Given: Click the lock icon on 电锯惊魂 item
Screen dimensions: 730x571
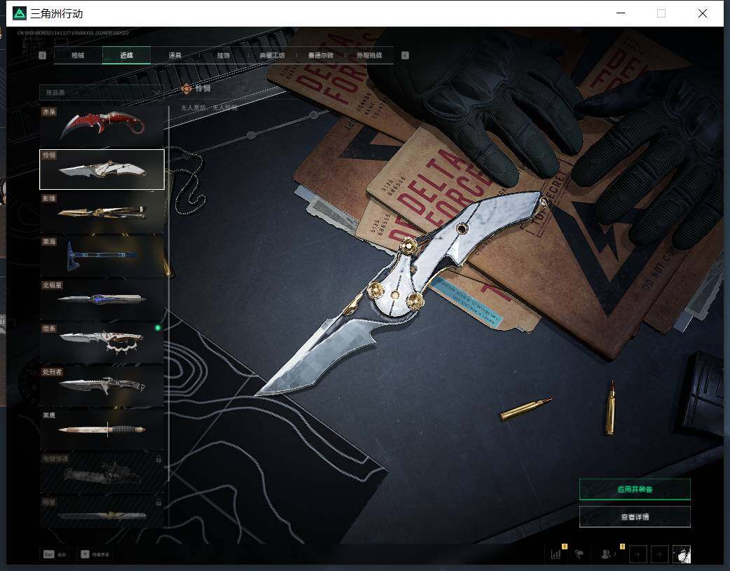Looking at the screenshot, I should tap(158, 459).
